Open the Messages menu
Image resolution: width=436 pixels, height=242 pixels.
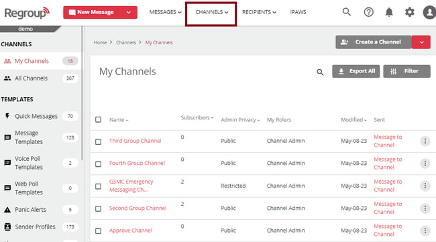coord(166,12)
